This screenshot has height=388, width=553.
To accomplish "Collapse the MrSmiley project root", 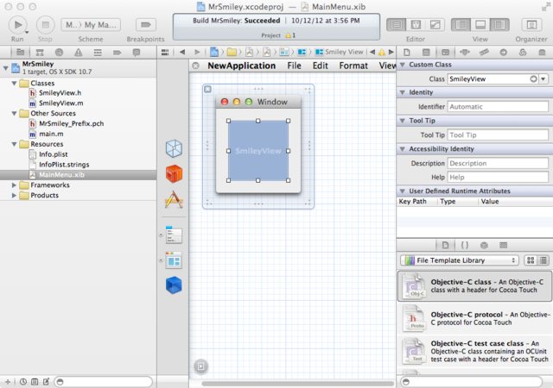I will coord(5,67).
